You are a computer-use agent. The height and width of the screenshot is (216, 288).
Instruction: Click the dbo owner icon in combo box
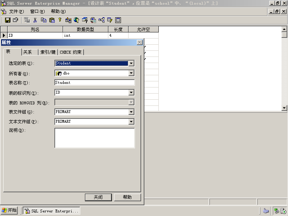click(x=59, y=73)
